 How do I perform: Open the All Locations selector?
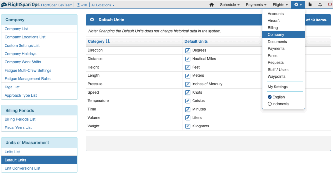point(103,5)
